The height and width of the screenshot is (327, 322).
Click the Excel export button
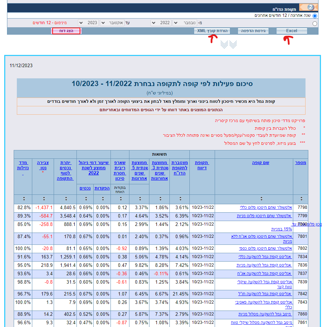click(x=292, y=31)
